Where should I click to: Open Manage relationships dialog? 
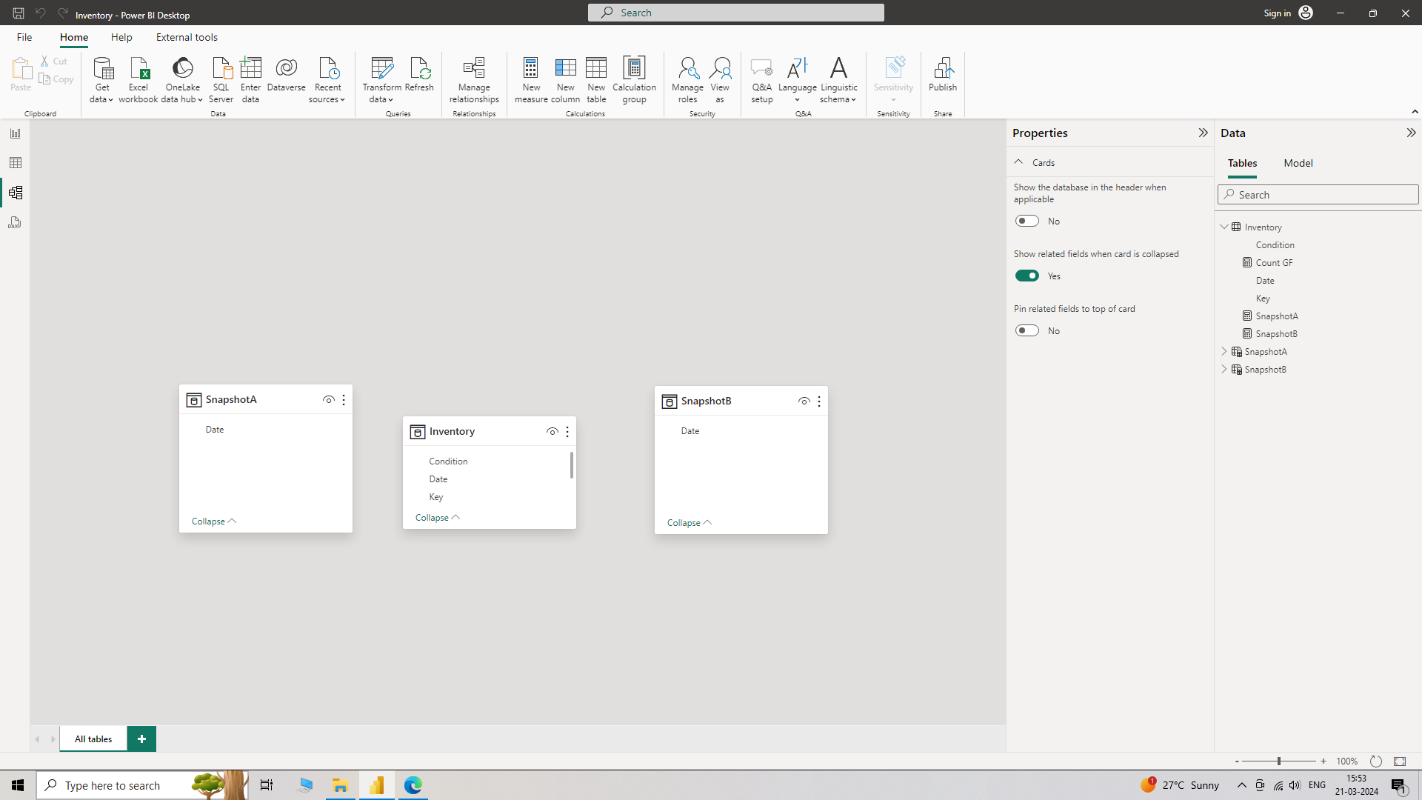tap(474, 80)
